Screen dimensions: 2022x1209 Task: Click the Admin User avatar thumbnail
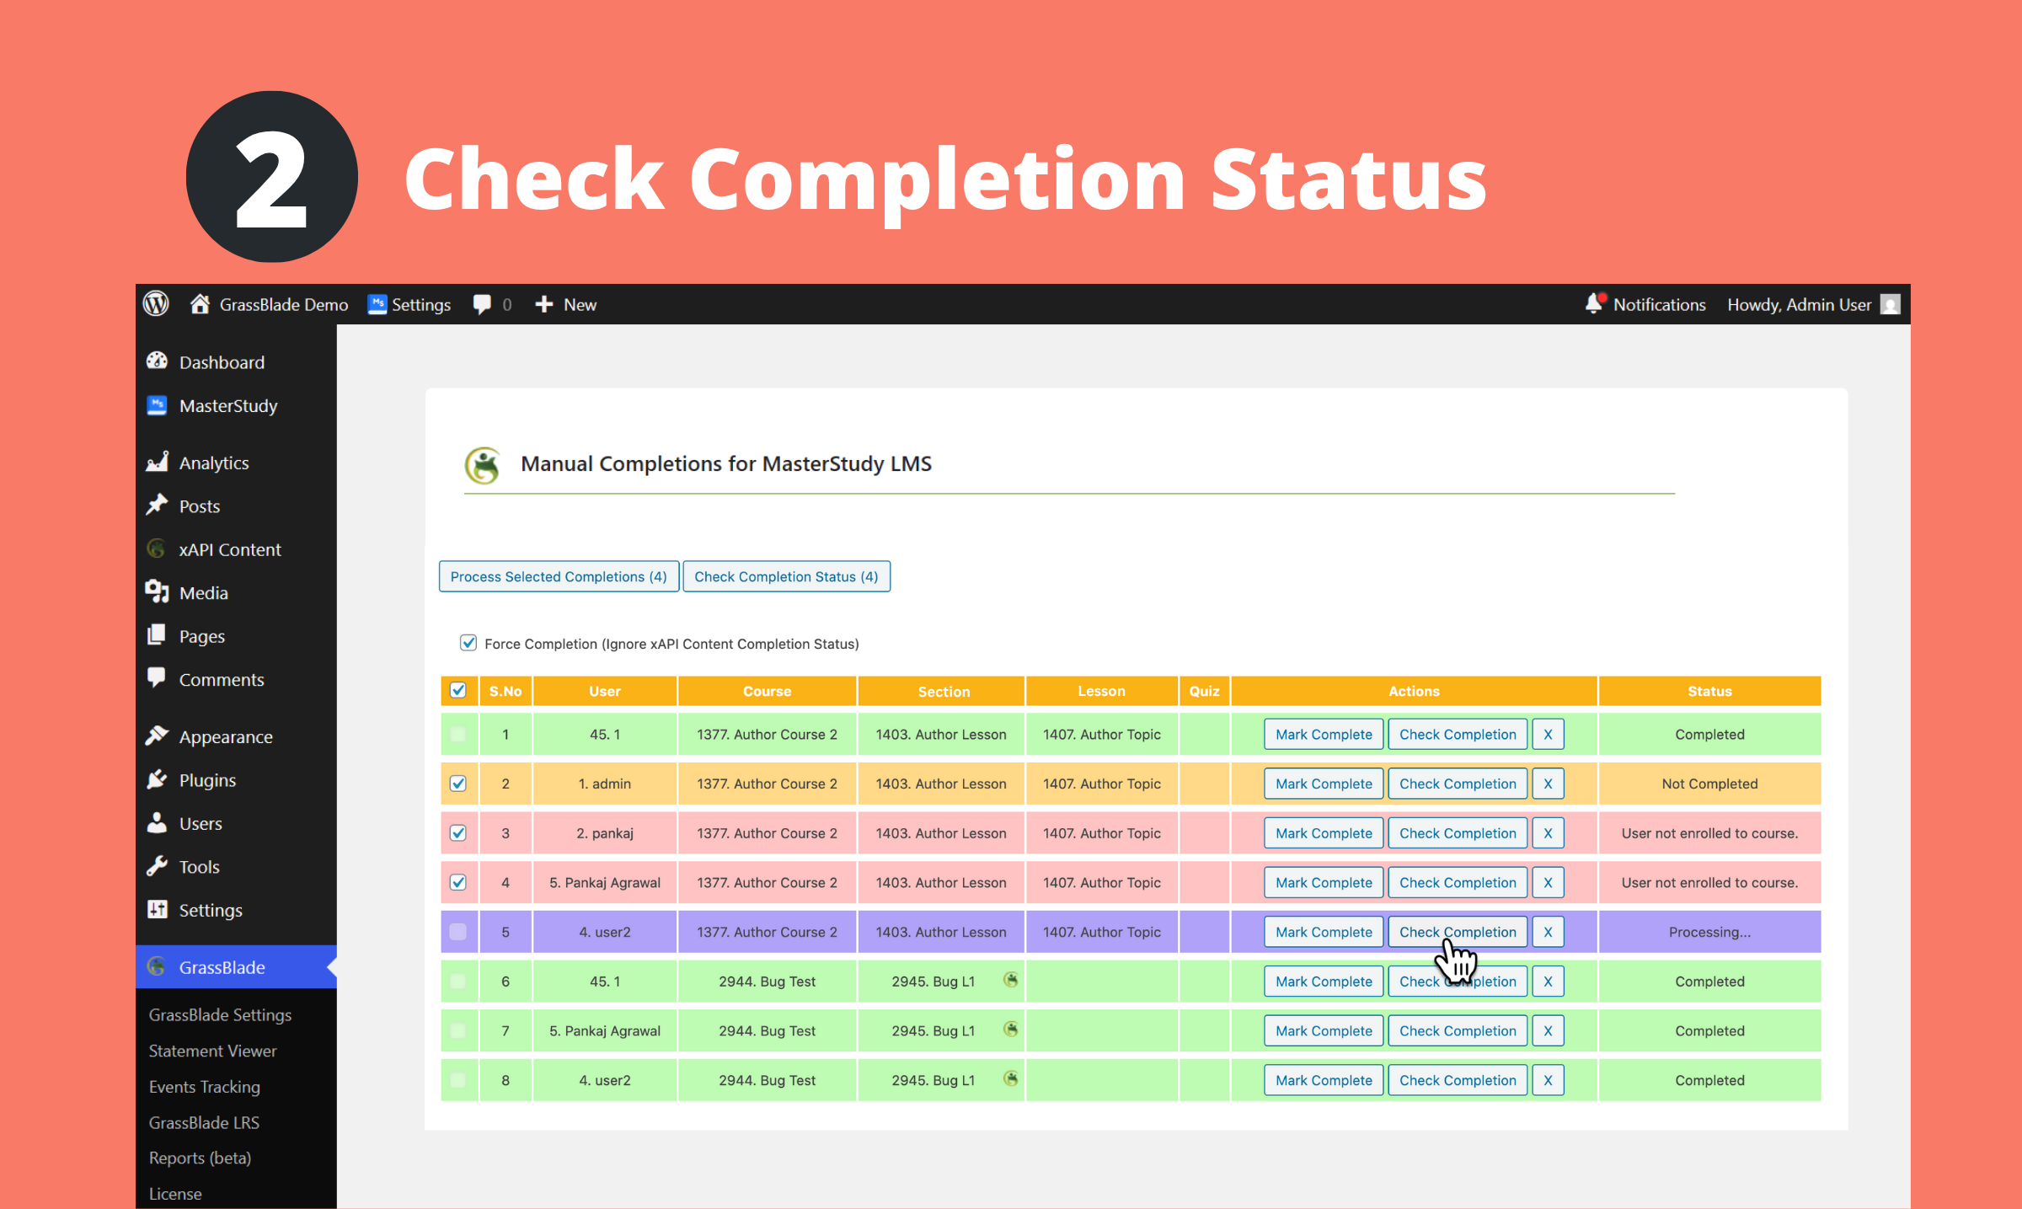(x=1891, y=304)
